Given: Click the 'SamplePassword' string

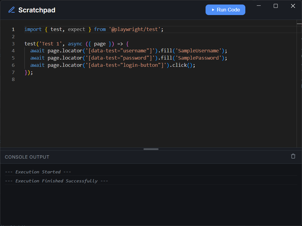Looking at the screenshot, I should (x=198, y=58).
